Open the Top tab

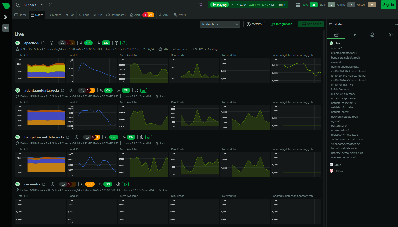[x=70, y=15]
